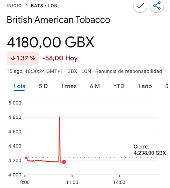Click the 11:00 time axis marker
This screenshot has width=170, height=188.
(x=72, y=182)
